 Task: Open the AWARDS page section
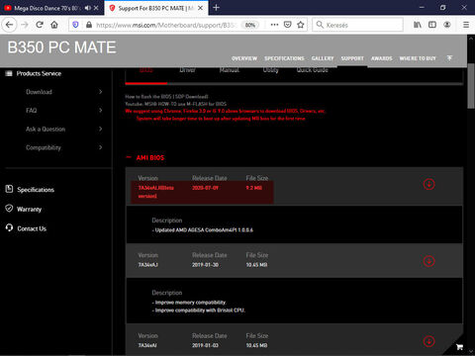382,58
